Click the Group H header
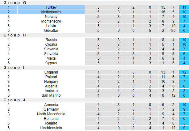Viewport: 189px width, 131px height. tap(15, 35)
